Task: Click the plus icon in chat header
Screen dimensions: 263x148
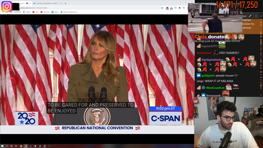Action: 261,16
